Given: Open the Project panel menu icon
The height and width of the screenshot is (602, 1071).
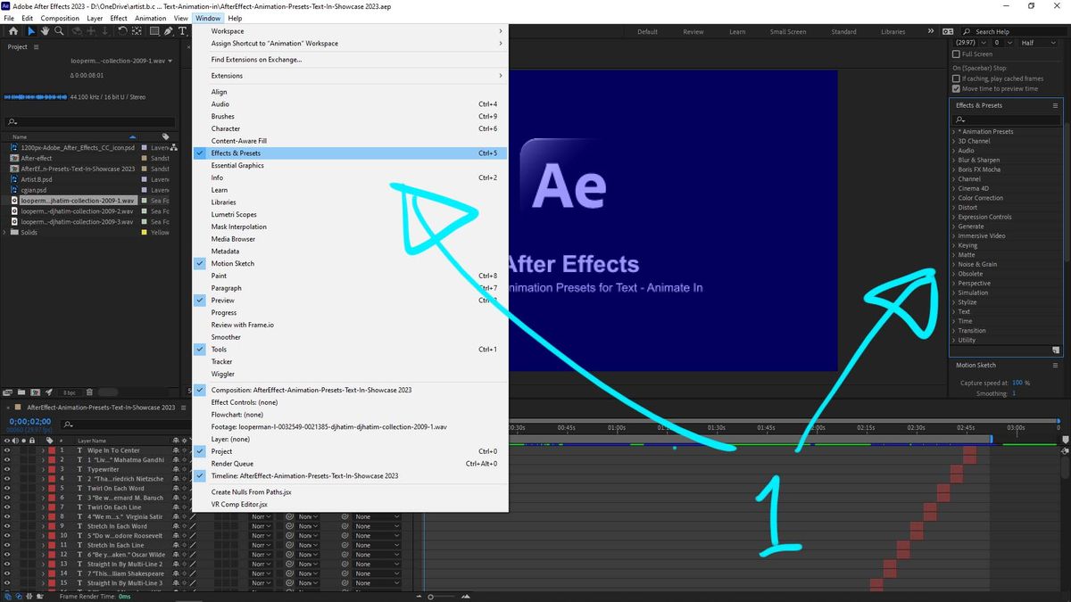Looking at the screenshot, I should point(36,47).
